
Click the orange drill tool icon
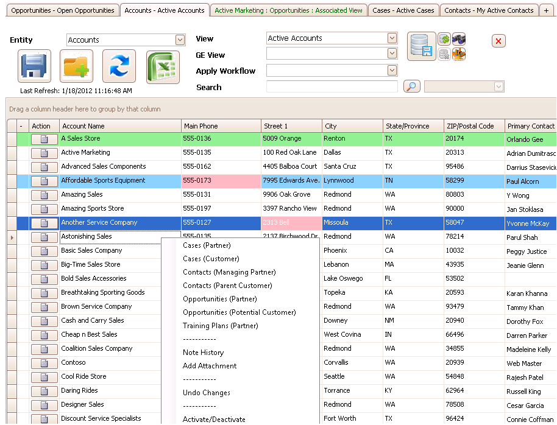(458, 55)
